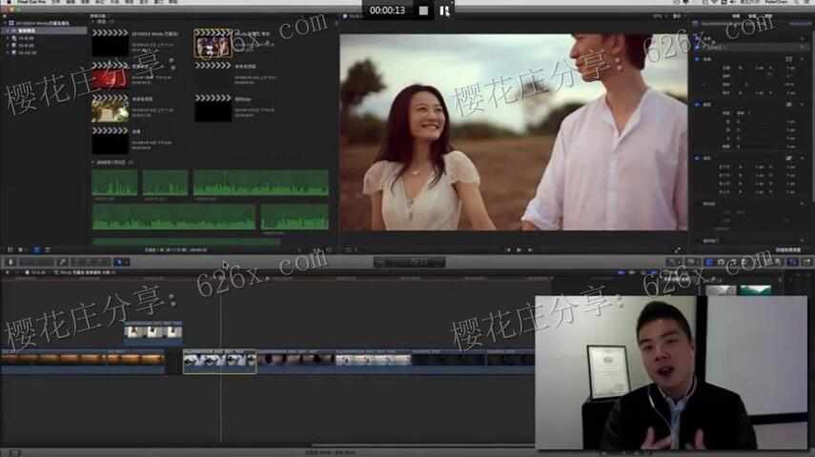Play the viewer with the play button
This screenshot has height=457, width=815.
(x=519, y=249)
